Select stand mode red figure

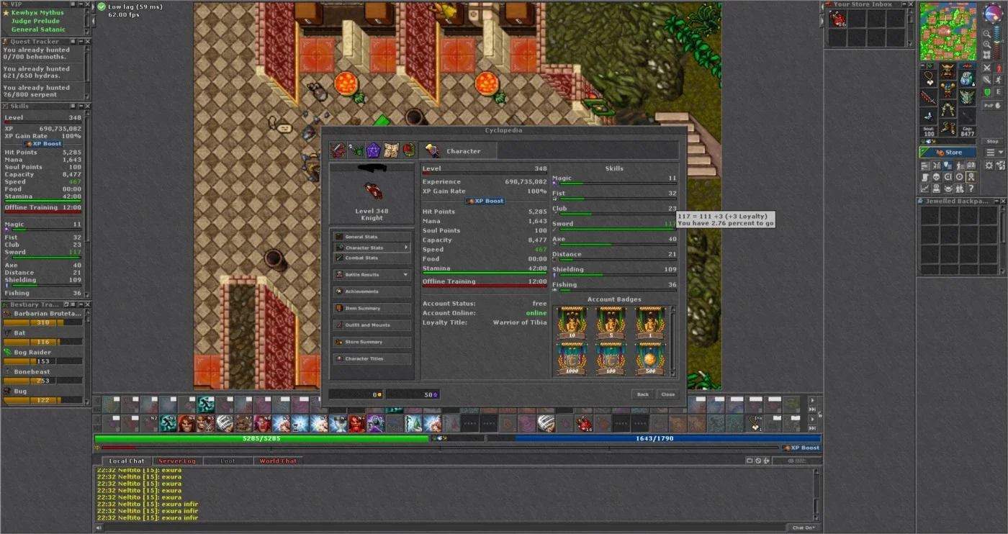point(999,68)
